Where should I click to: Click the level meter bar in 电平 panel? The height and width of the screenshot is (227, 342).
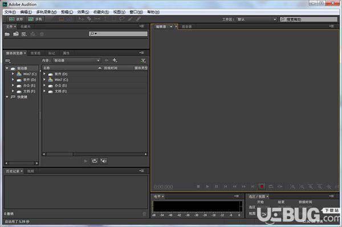coord(198,206)
